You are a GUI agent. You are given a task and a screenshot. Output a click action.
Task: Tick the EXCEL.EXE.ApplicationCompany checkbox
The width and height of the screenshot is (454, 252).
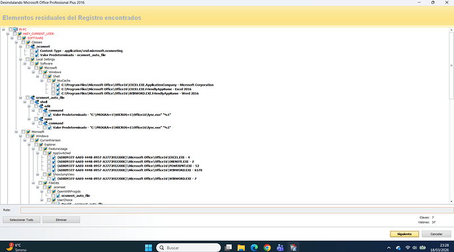tap(53, 85)
